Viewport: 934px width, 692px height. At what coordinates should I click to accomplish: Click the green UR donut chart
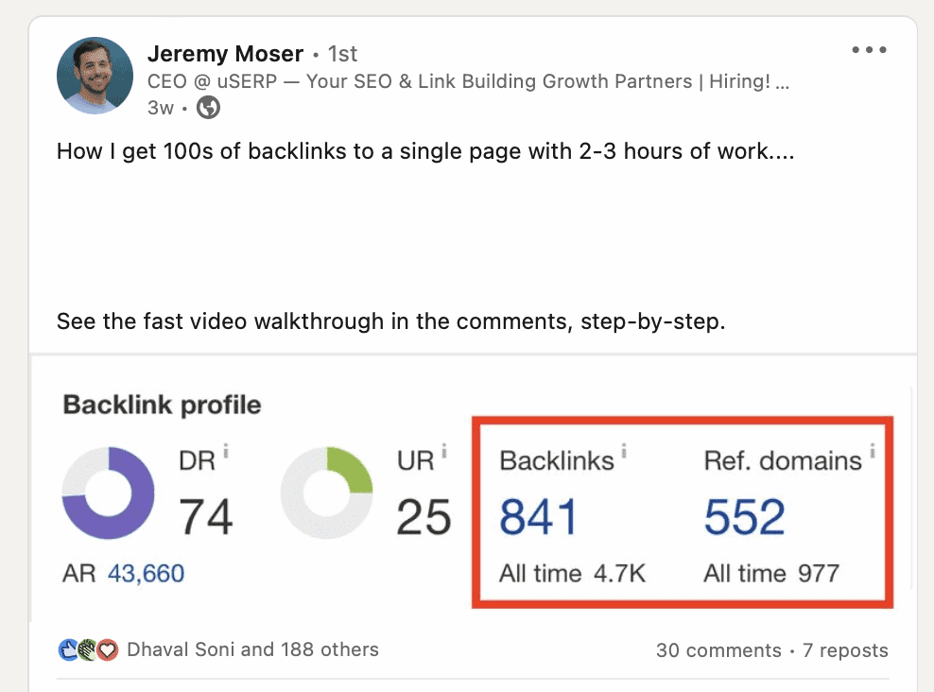[326, 493]
